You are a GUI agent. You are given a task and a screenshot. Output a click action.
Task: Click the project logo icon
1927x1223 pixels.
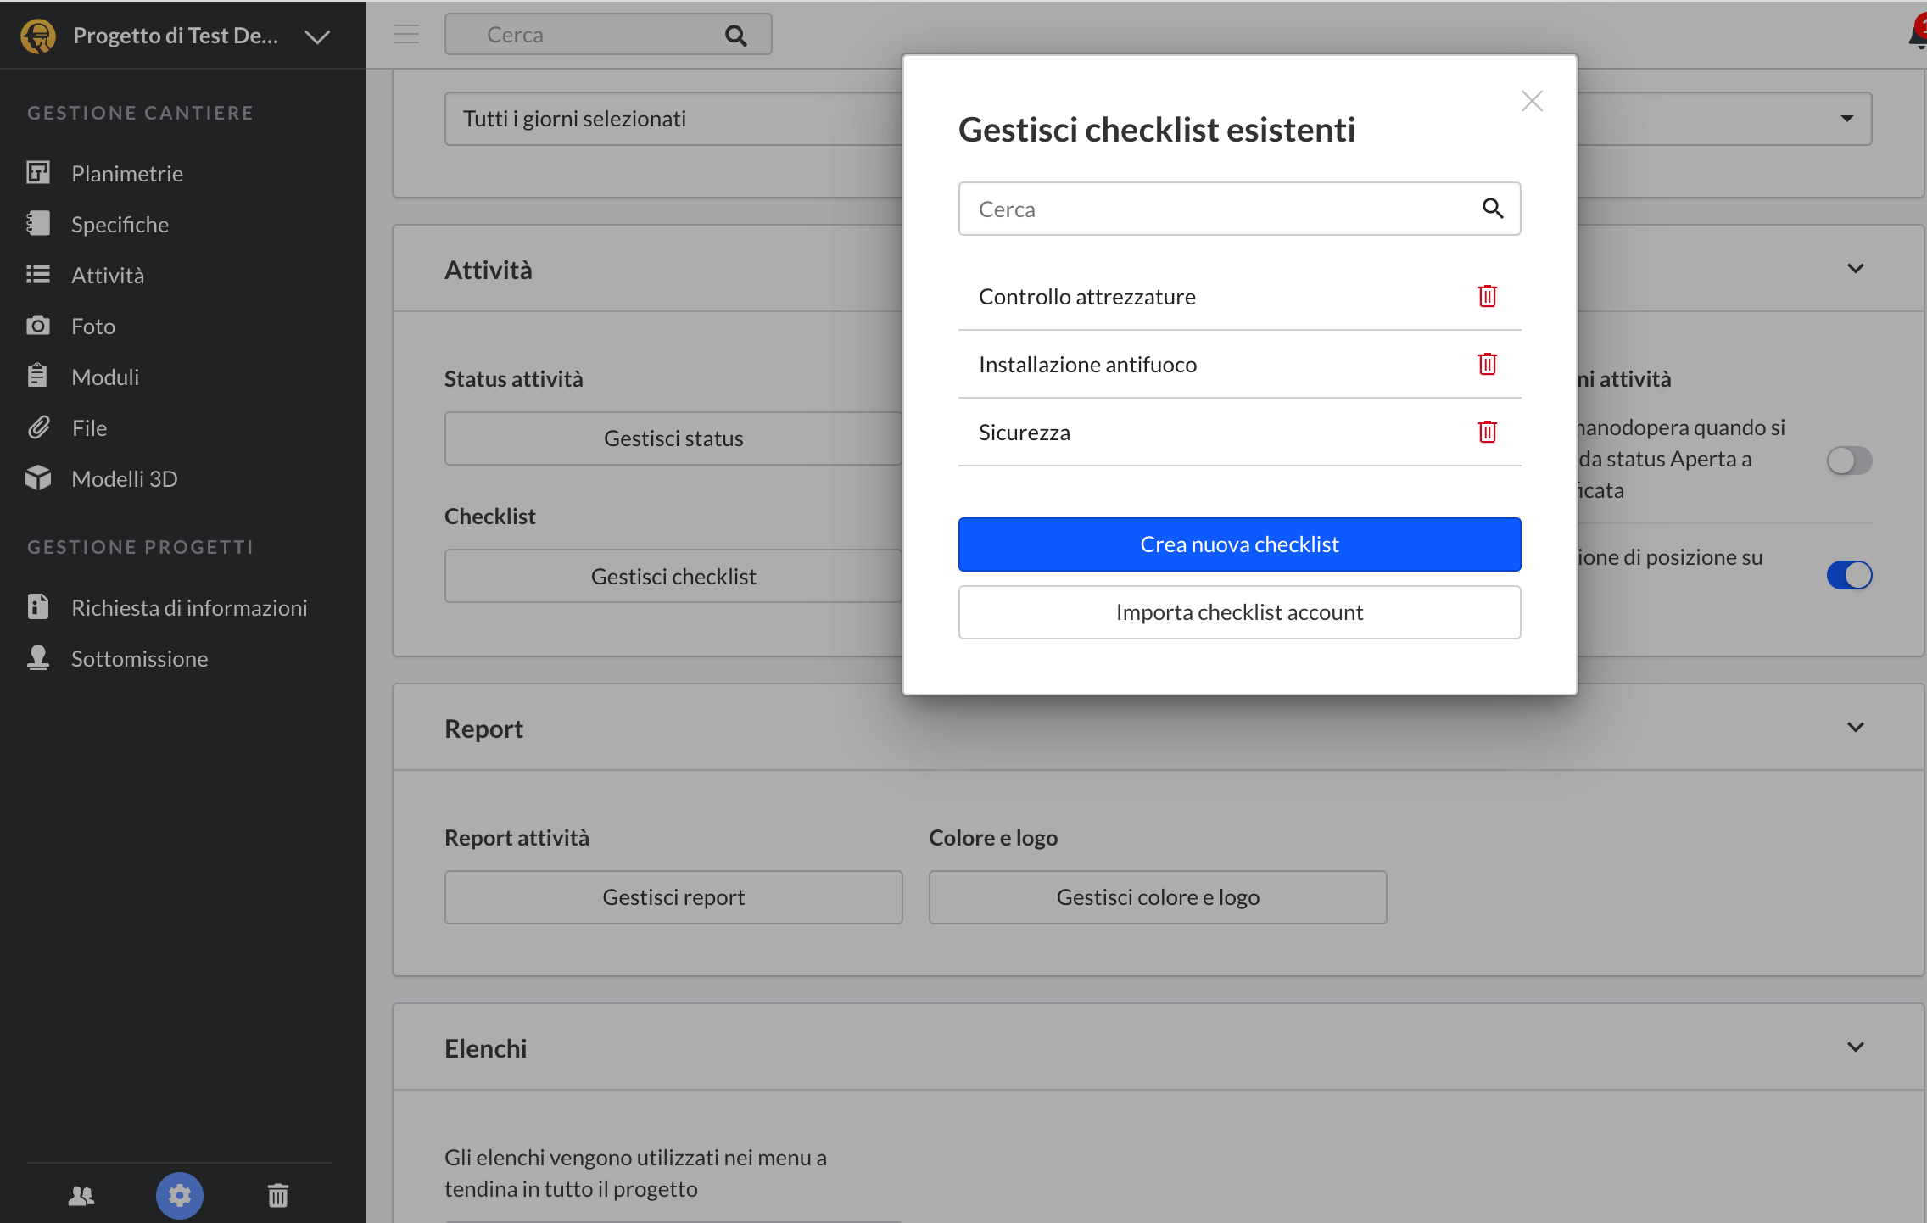(x=38, y=36)
